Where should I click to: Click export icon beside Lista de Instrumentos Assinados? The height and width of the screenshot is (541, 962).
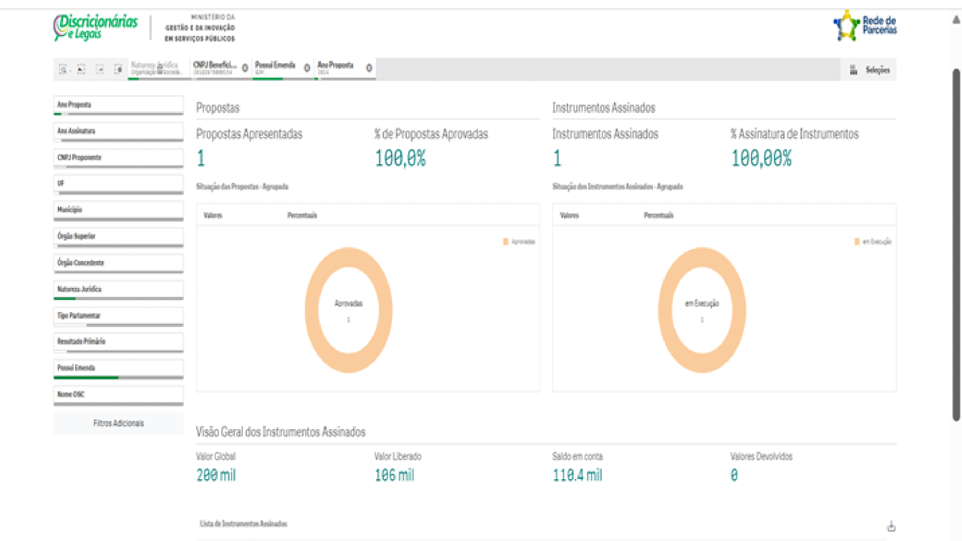891,527
